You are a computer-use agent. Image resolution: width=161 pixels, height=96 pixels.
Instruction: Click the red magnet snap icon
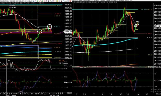[x=61, y=1]
